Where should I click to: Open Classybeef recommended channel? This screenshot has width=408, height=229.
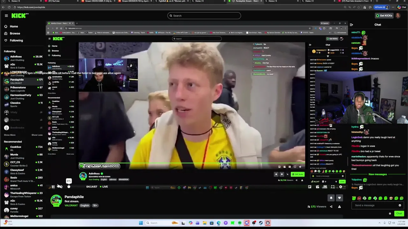click(x=22, y=171)
